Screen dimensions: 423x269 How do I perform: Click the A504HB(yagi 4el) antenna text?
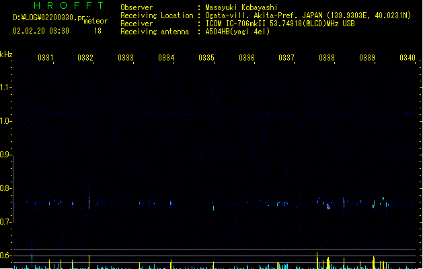coord(237,32)
